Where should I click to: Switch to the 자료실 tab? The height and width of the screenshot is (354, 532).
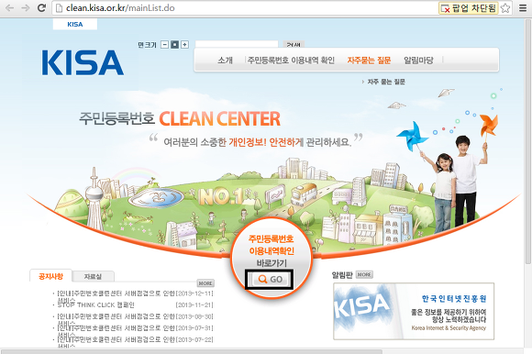tap(93, 277)
